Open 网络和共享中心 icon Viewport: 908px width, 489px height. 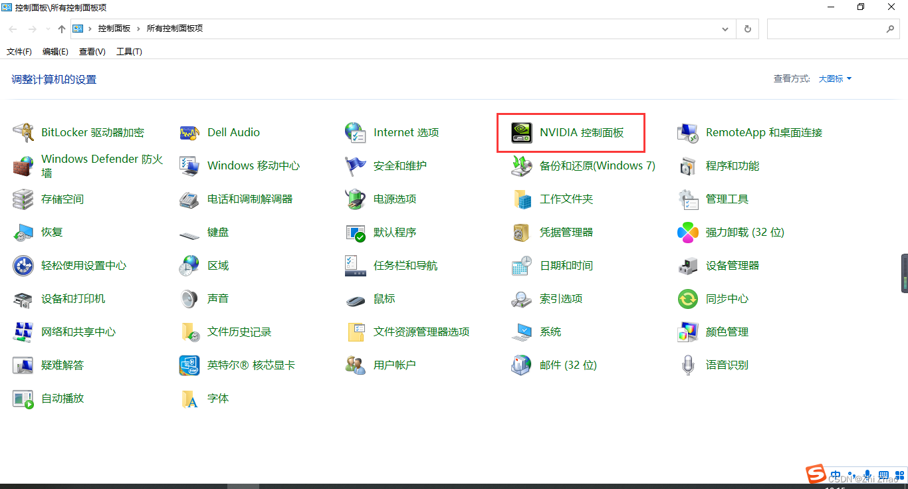(23, 332)
